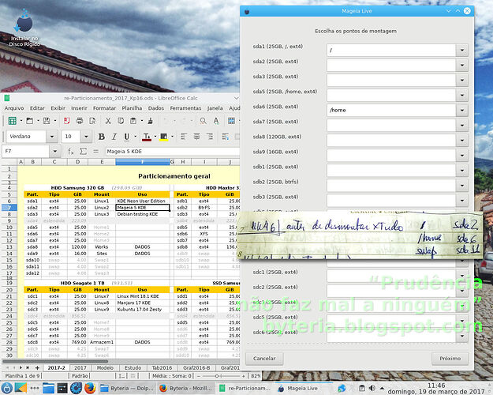This screenshot has height=395, width=493.
Task: Open mount point dropdown for sda1
Action: click(x=462, y=50)
